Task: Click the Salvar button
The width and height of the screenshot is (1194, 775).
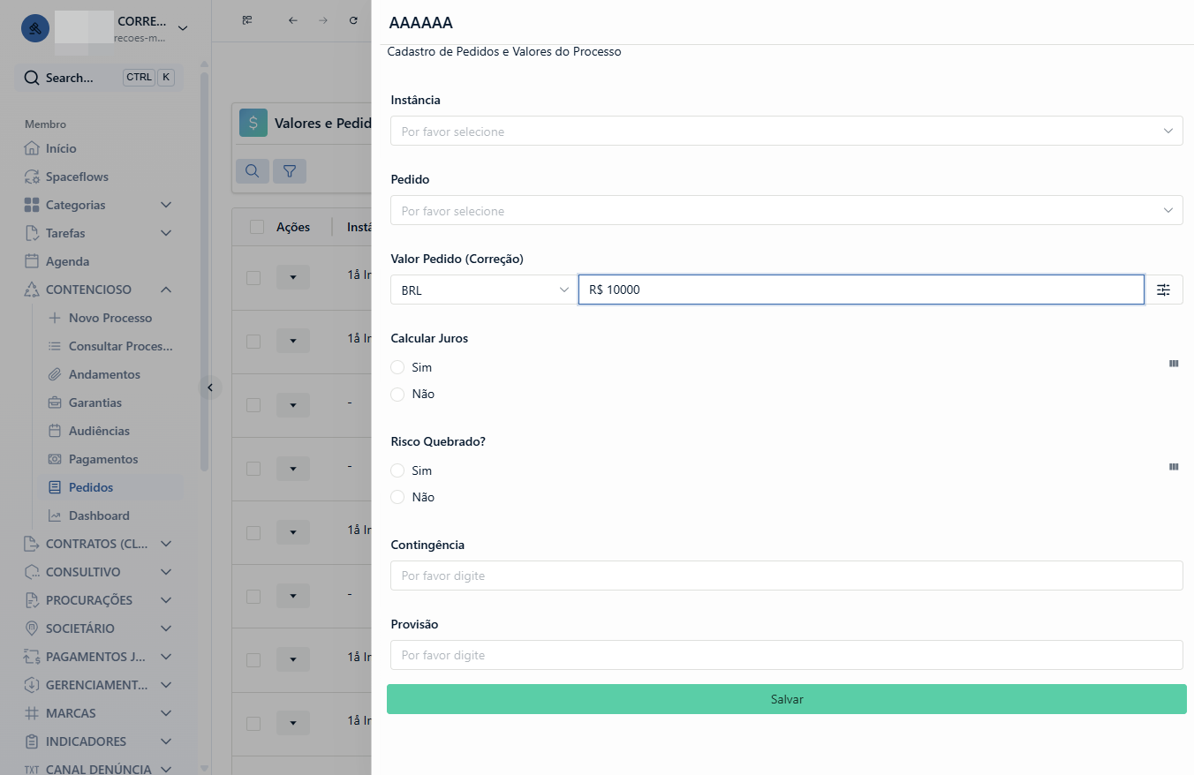Action: tap(787, 699)
